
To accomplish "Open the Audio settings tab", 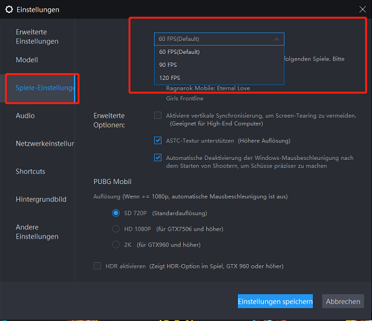I will tap(25, 116).
